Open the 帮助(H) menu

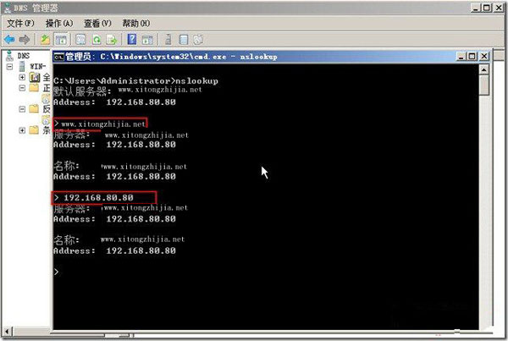(136, 24)
